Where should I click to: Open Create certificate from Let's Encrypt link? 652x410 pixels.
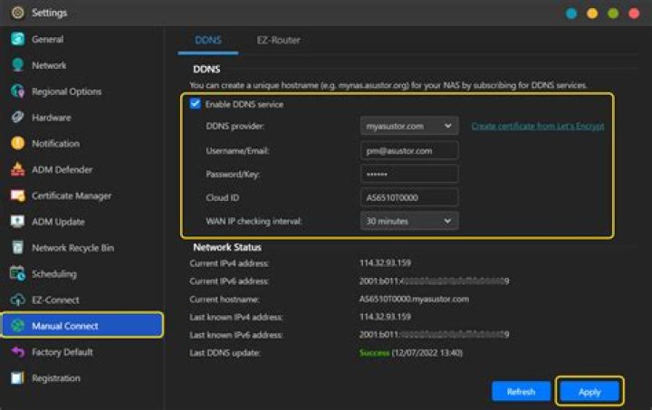(x=537, y=126)
